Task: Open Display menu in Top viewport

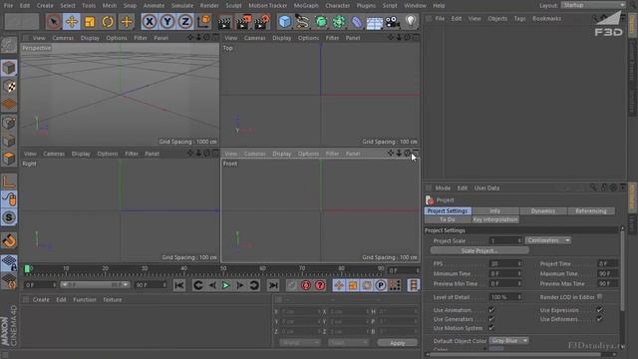Action: coord(281,38)
